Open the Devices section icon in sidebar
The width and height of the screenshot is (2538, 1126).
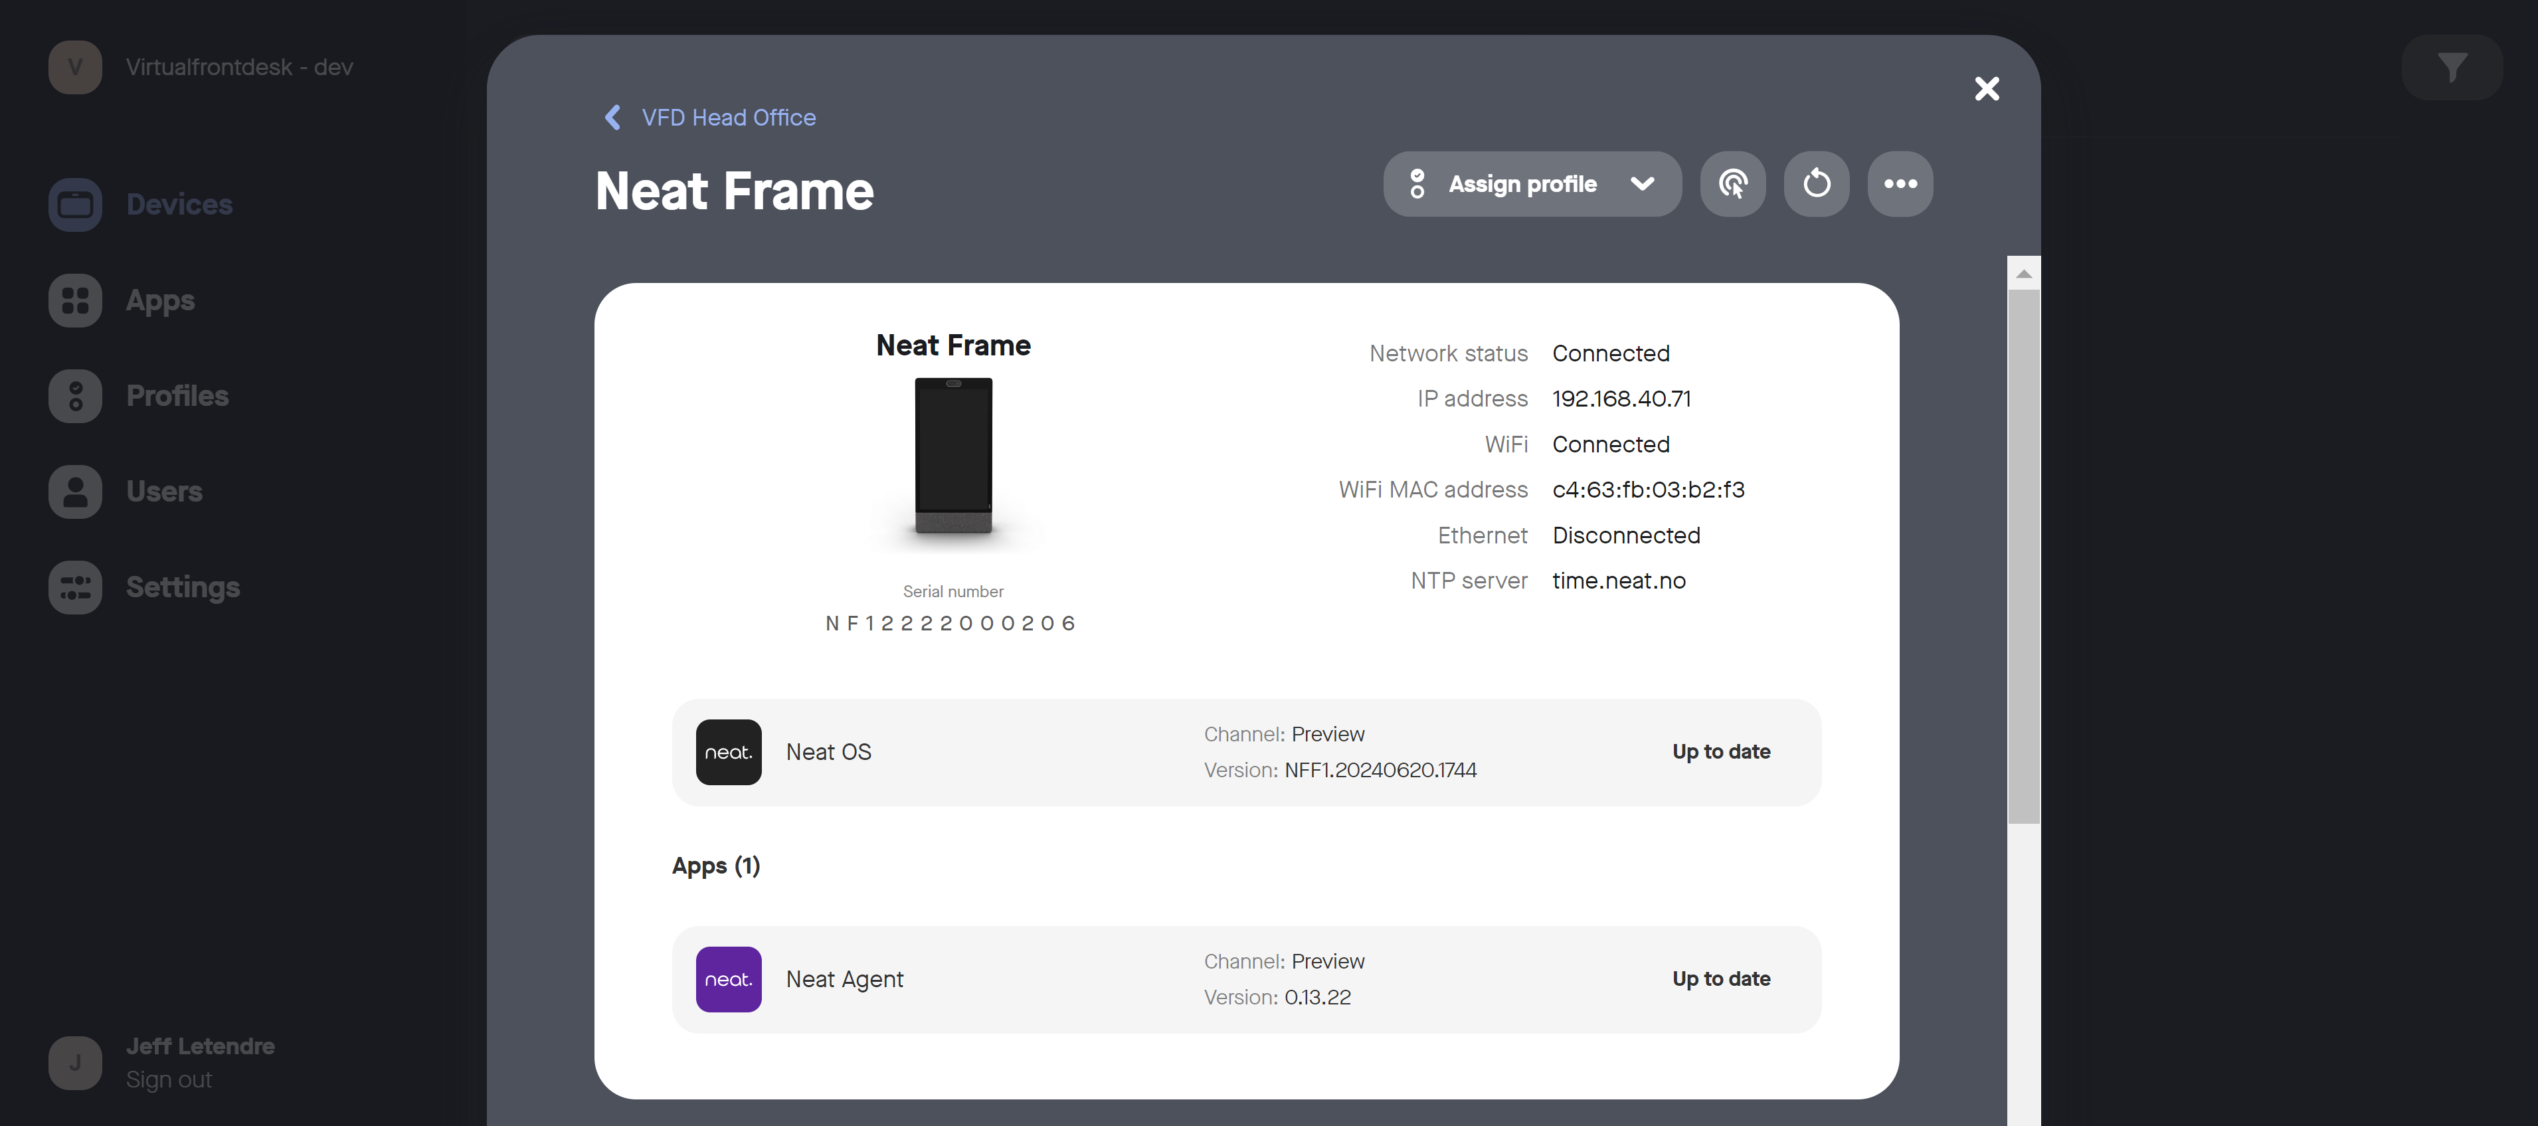tap(75, 205)
